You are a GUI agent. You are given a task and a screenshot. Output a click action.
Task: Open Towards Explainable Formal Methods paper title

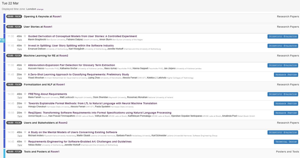[92, 103]
